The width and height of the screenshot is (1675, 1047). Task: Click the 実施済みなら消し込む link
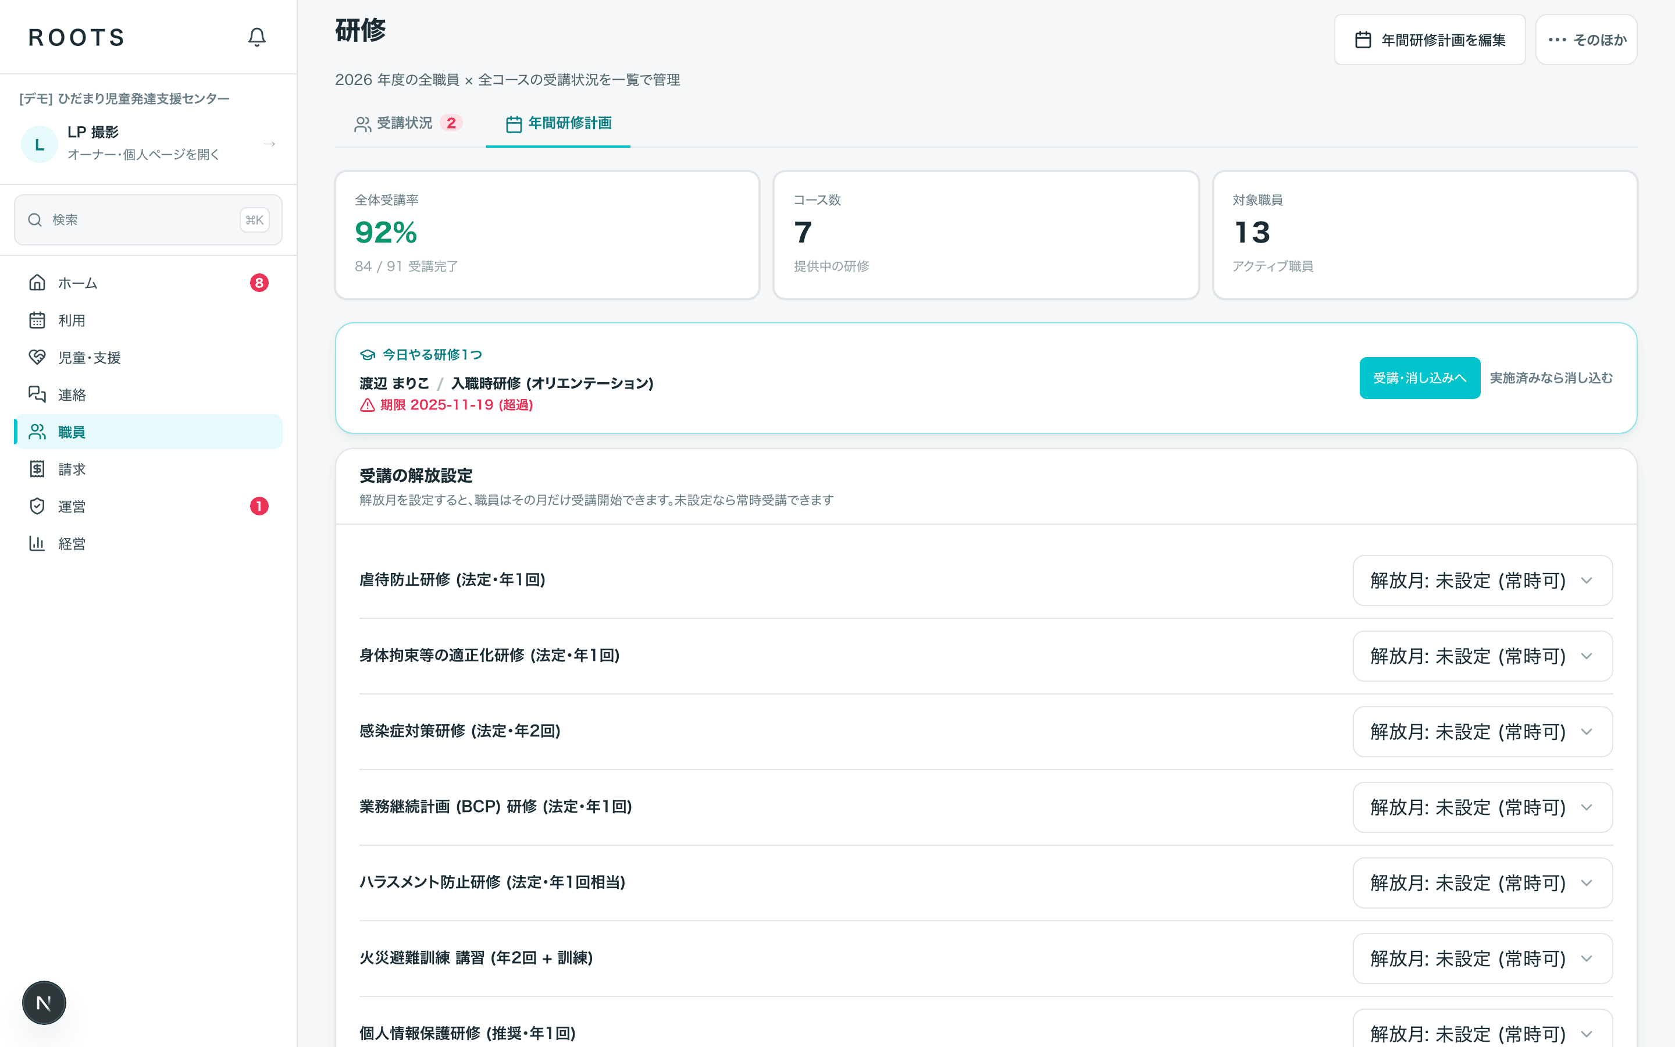pyautogui.click(x=1551, y=378)
